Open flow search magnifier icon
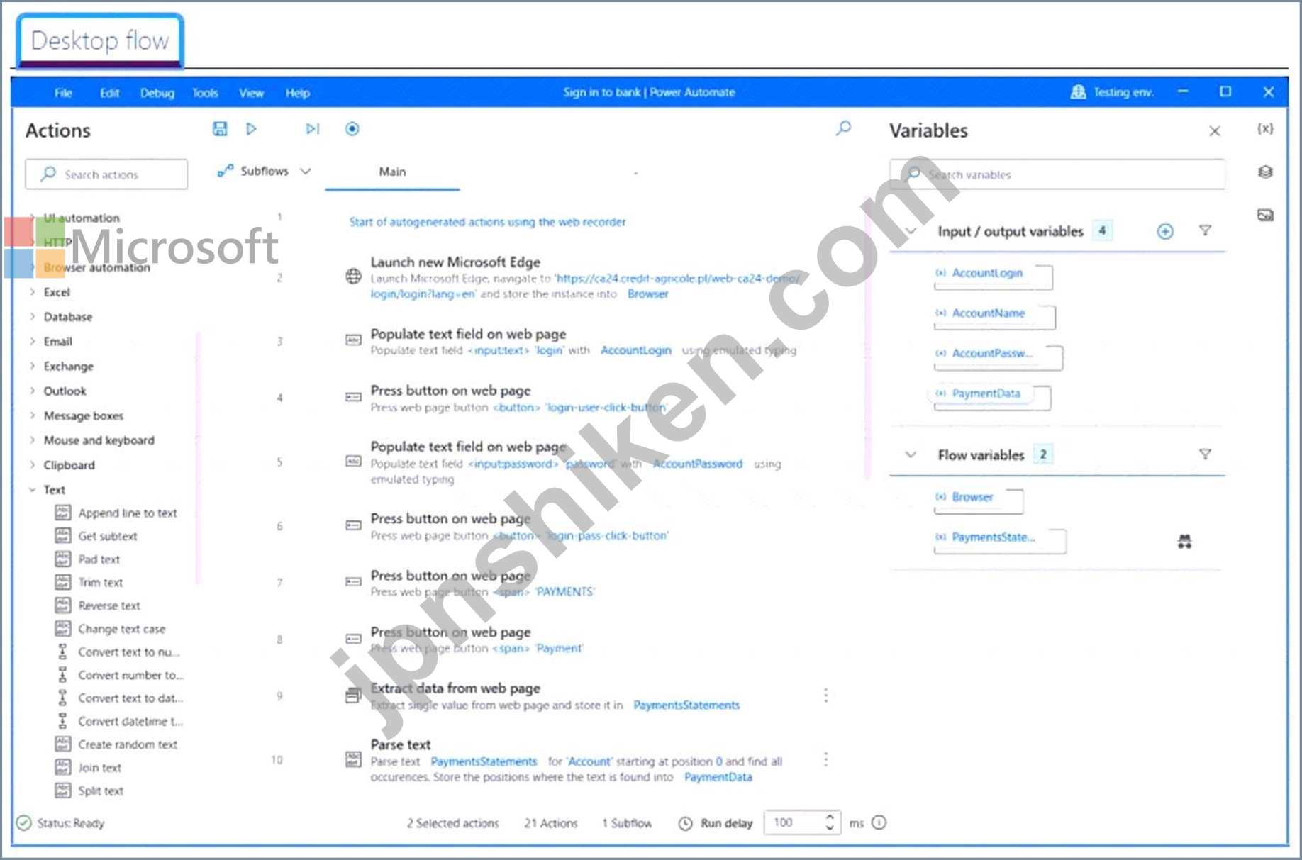Screen dimensions: 1302x860 pyautogui.click(x=843, y=128)
